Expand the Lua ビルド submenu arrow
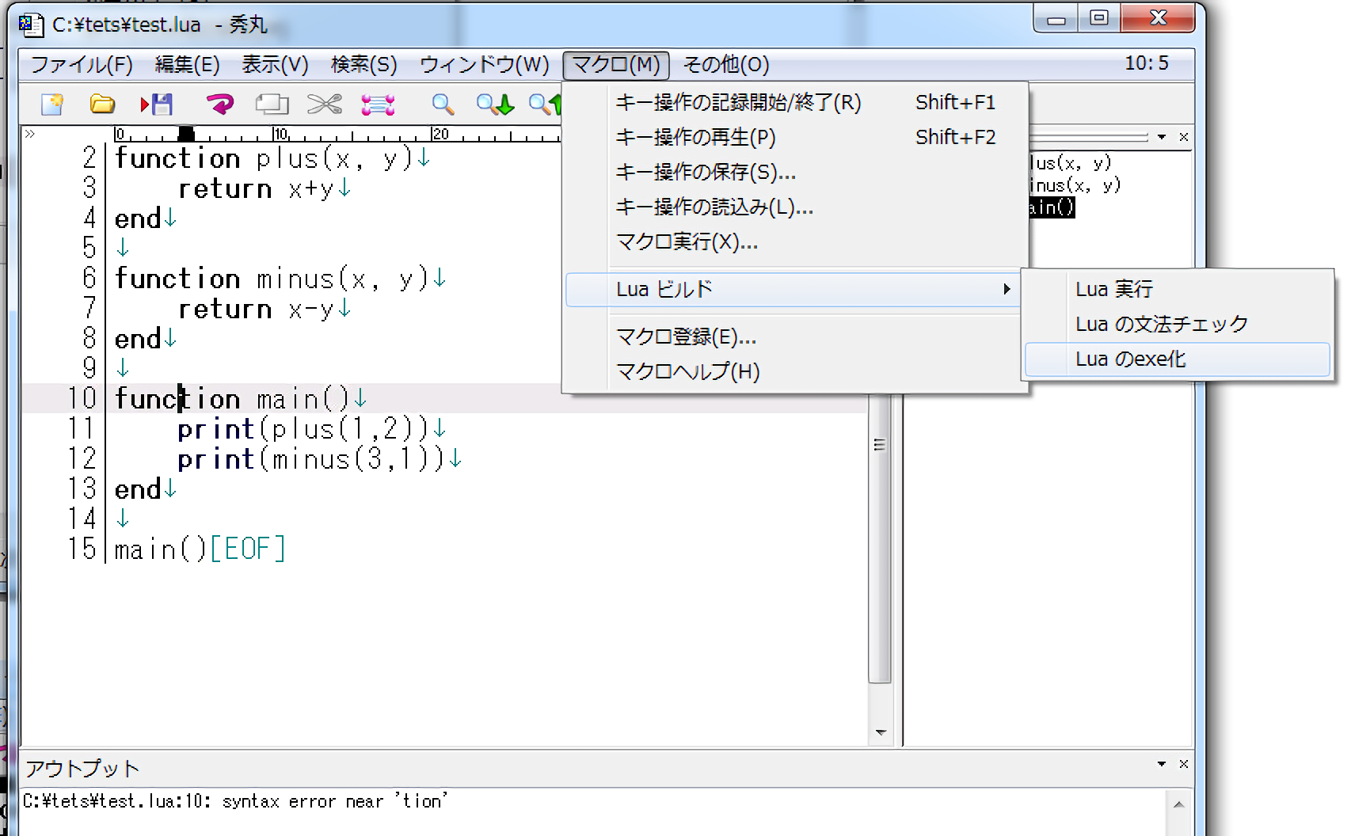The image size is (1370, 836). click(x=1007, y=290)
